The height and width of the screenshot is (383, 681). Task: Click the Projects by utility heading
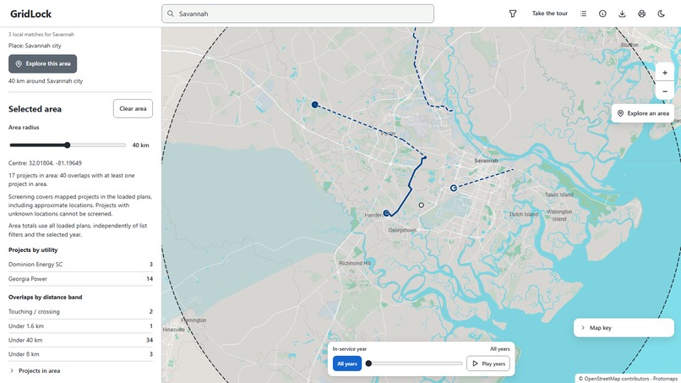tap(33, 250)
